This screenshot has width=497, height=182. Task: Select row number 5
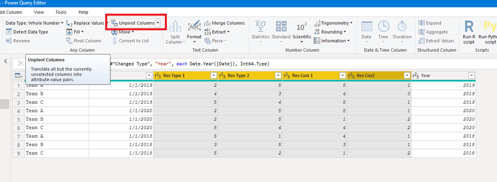(x=18, y=119)
